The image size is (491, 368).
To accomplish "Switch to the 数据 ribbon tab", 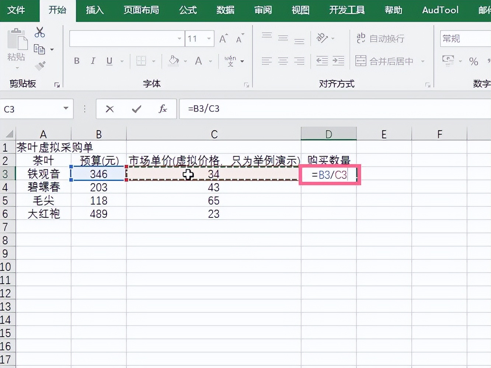I will coord(225,10).
